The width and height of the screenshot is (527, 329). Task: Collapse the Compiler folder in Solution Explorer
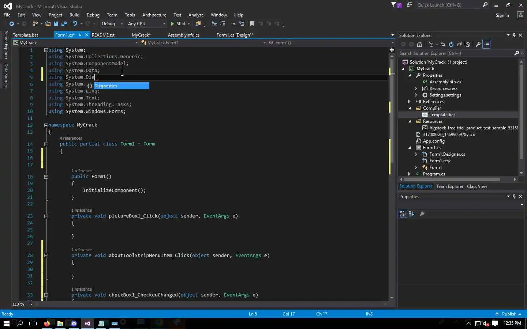[409, 108]
